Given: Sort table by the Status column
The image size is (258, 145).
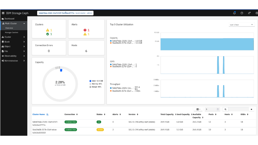Looking at the screenshot, I should coord(100,114).
